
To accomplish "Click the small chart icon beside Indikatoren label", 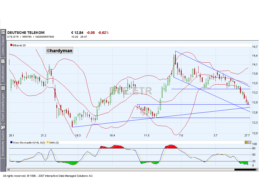I will coord(3,61).
